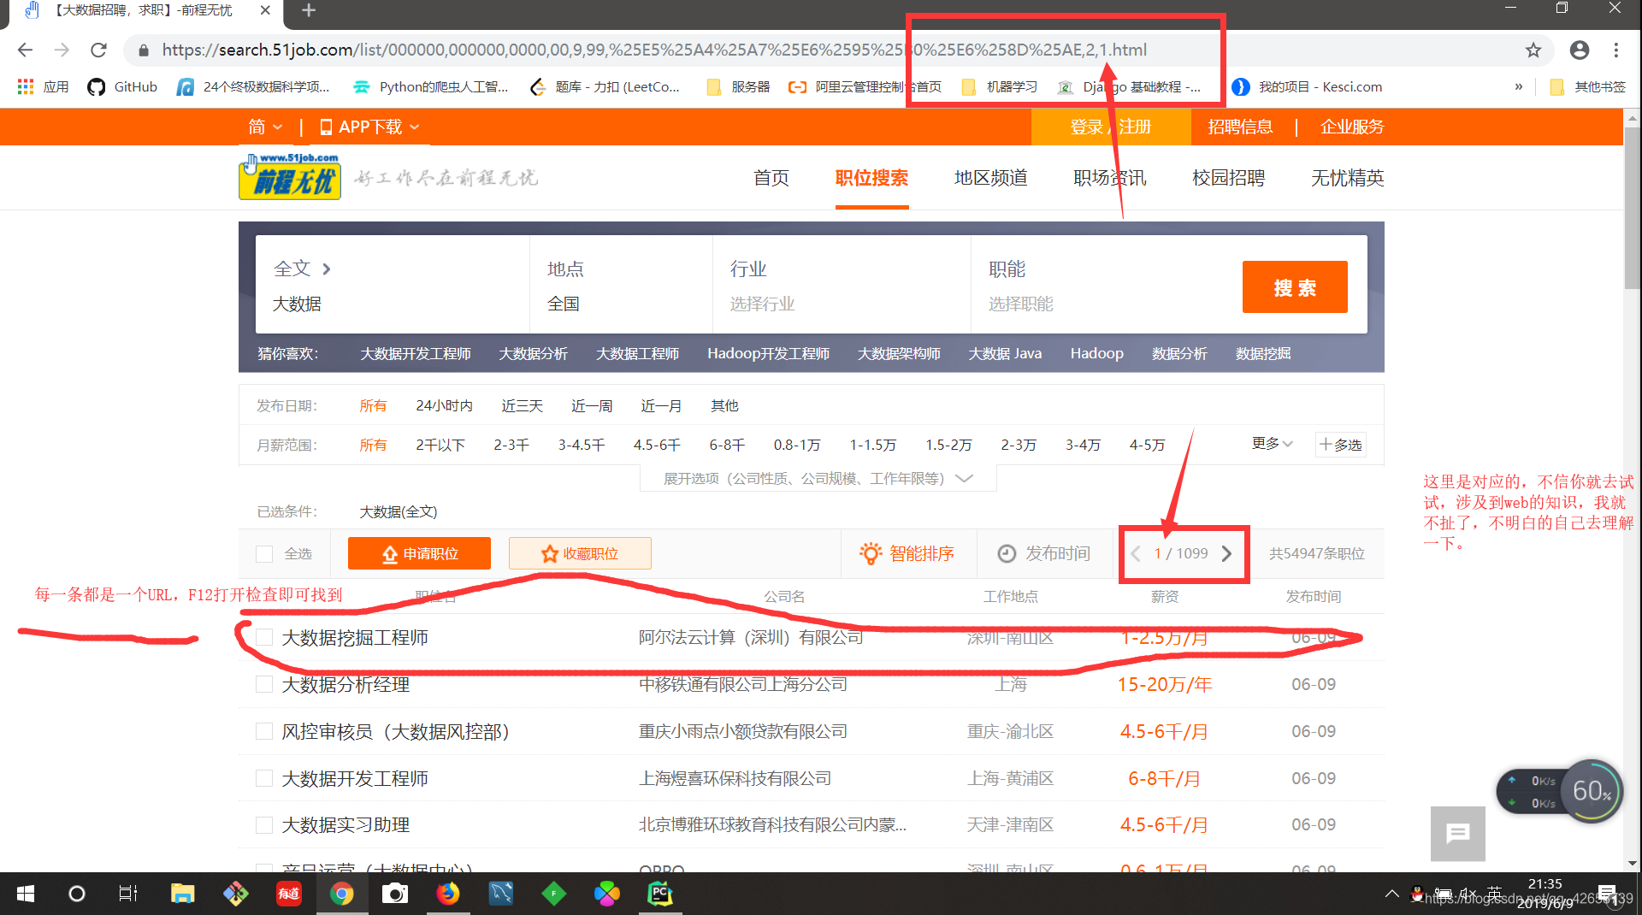Open the 选择职能 function selector
The image size is (1642, 915).
point(1020,304)
